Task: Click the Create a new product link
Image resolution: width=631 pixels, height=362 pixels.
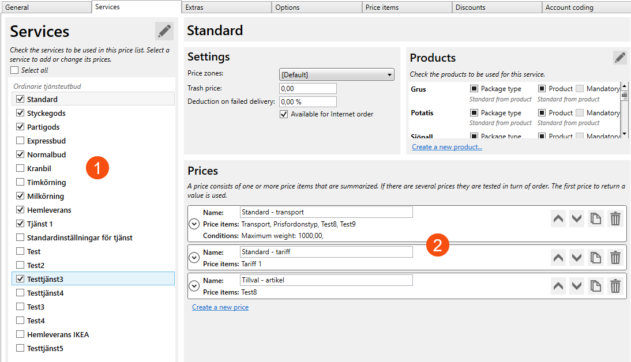Action: [x=447, y=147]
